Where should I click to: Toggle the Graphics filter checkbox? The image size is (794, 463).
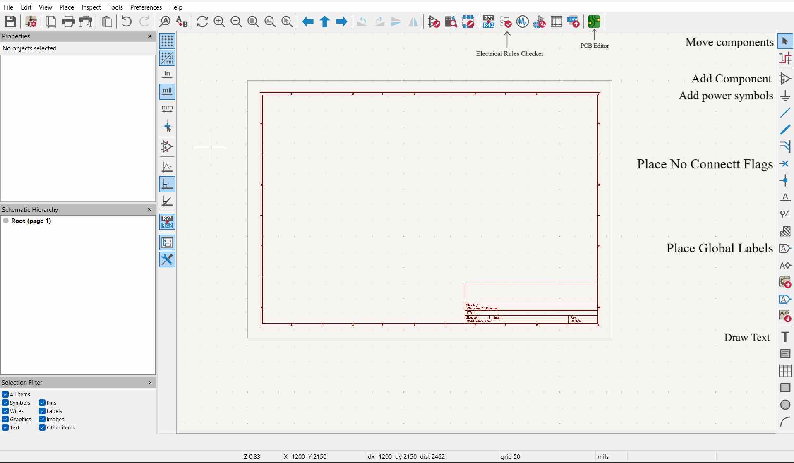pyautogui.click(x=6, y=419)
